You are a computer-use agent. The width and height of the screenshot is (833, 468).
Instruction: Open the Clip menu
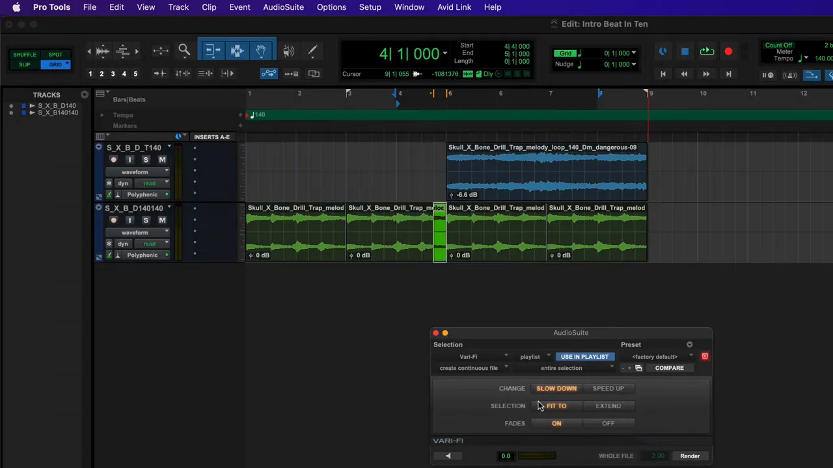(x=209, y=7)
